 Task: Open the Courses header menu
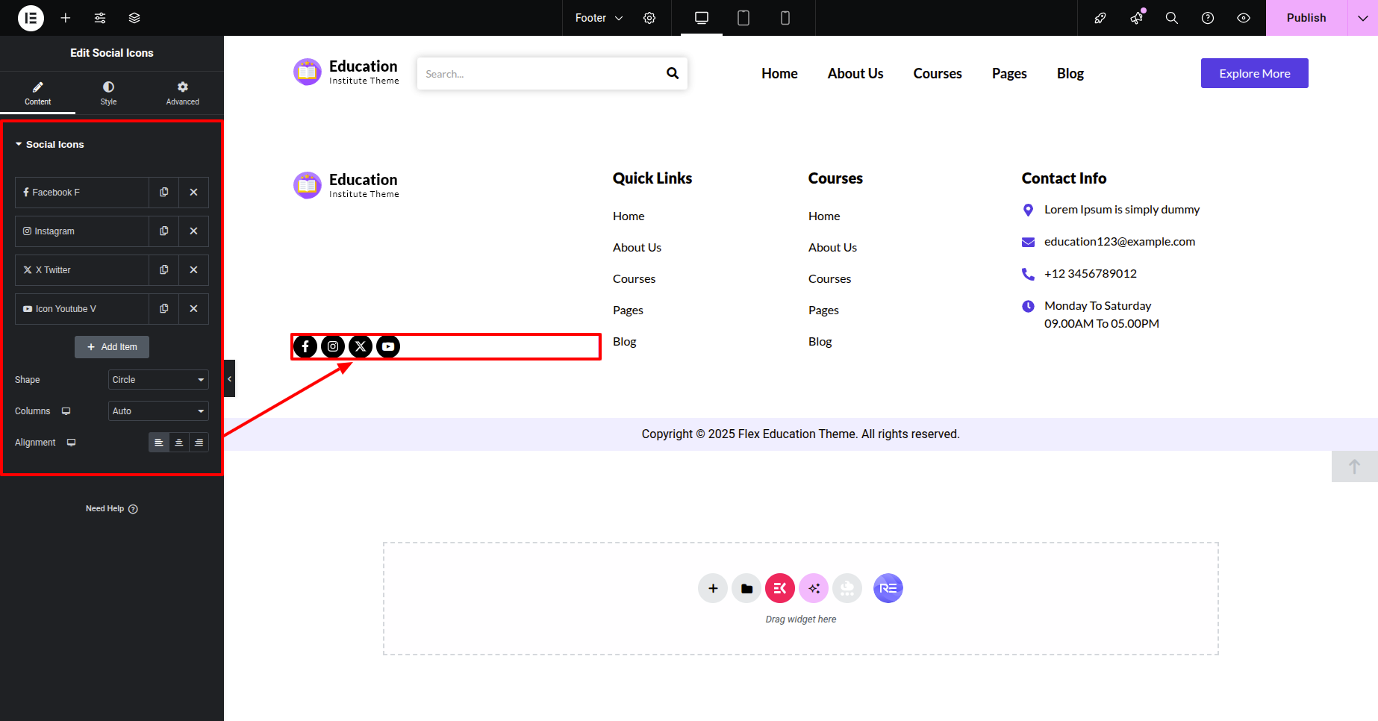[x=938, y=73]
